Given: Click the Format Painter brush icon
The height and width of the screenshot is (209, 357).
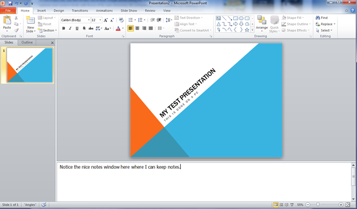Looking at the screenshot, I should [x=16, y=30].
